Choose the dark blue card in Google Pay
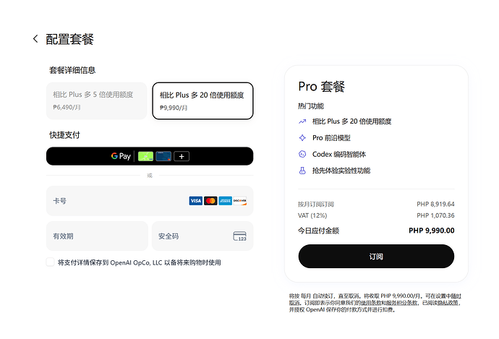 tap(163, 156)
